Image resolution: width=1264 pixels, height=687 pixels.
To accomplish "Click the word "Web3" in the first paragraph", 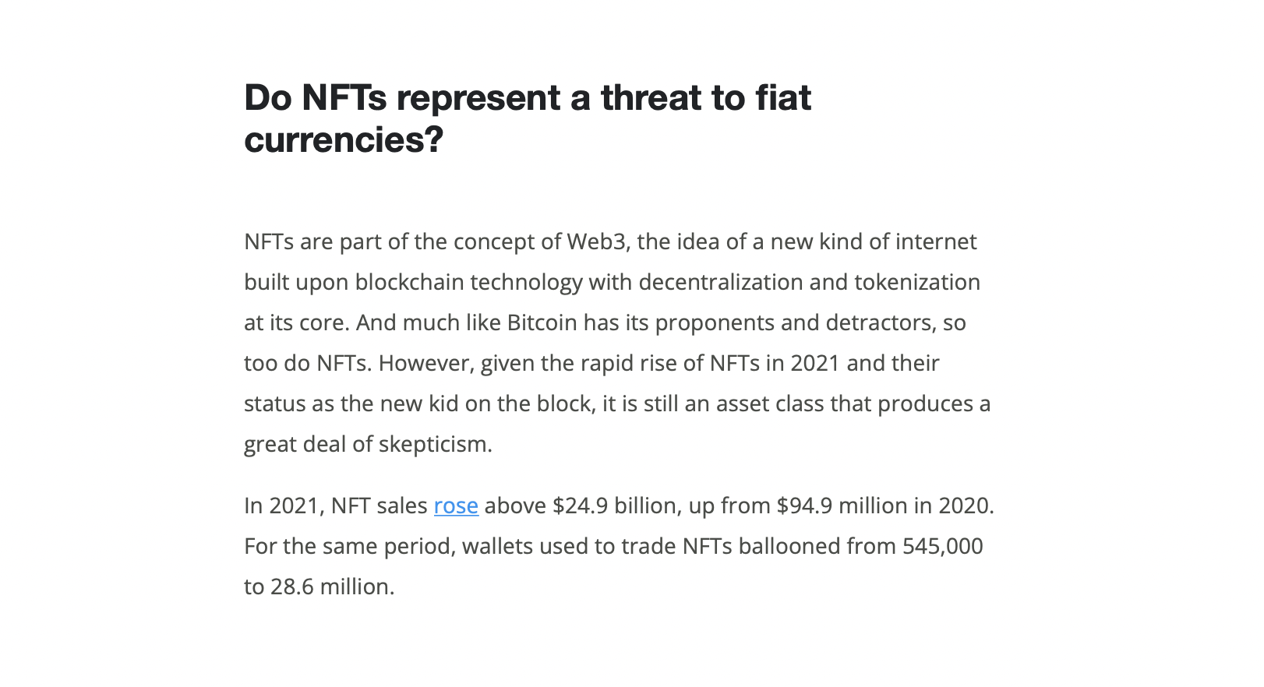I will coord(596,242).
